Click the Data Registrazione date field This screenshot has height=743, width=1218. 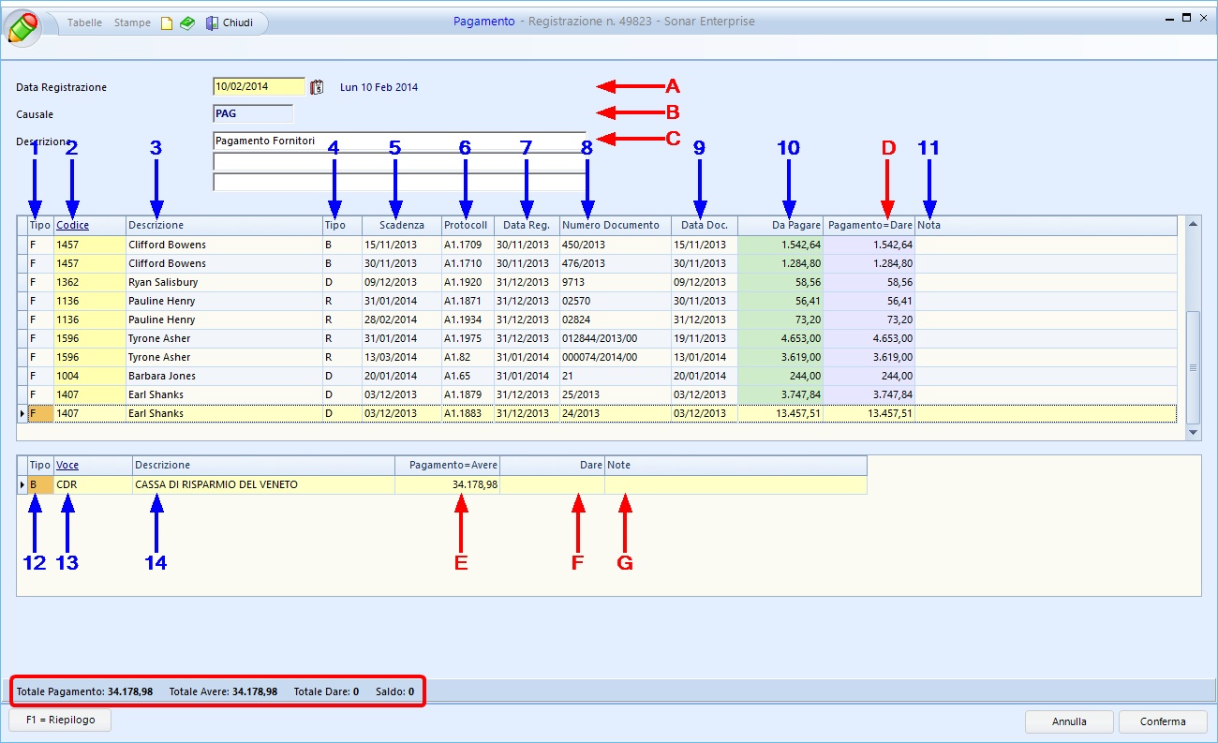pos(259,87)
